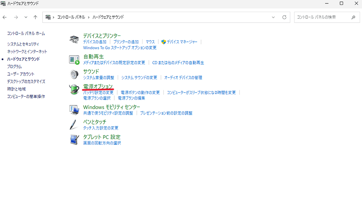The width and height of the screenshot is (362, 202).
Task: Click the Power Options battery icon
Action: (x=74, y=89)
